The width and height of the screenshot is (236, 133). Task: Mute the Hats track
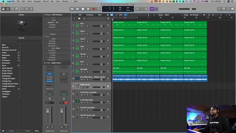81,49
